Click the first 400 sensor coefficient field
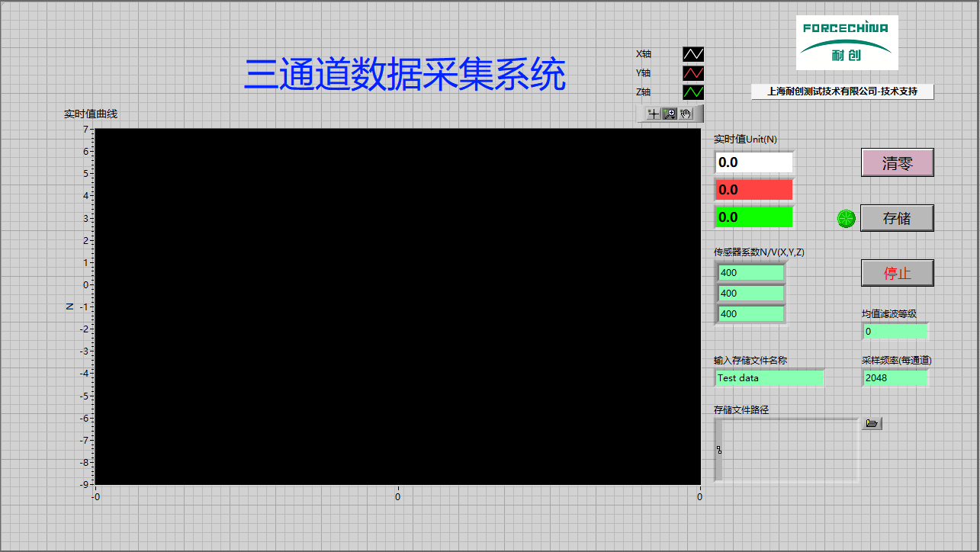Screen dimensions: 980x552 [750, 272]
